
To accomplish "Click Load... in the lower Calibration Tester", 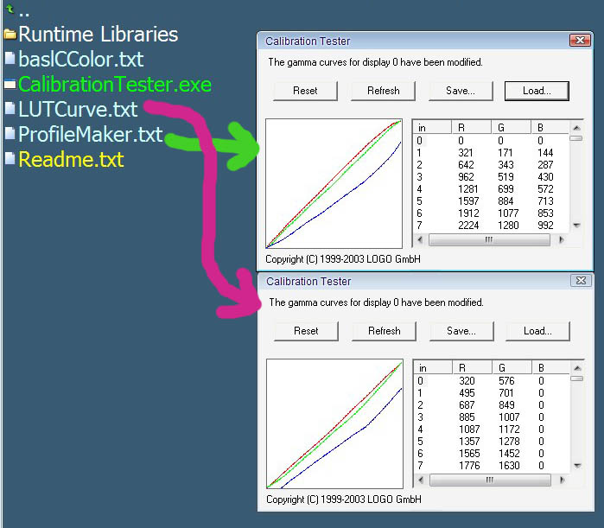I will coord(537,331).
